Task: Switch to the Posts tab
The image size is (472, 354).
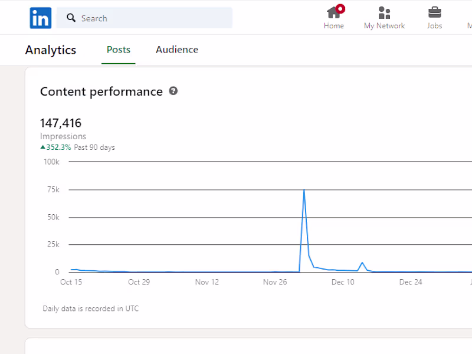Action: (118, 50)
